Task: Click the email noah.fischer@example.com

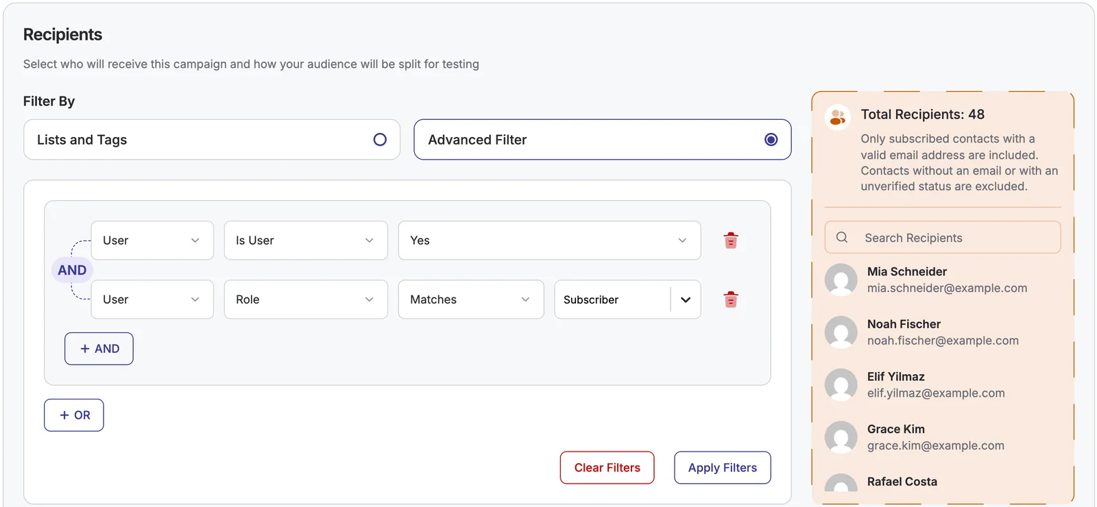Action: point(943,341)
